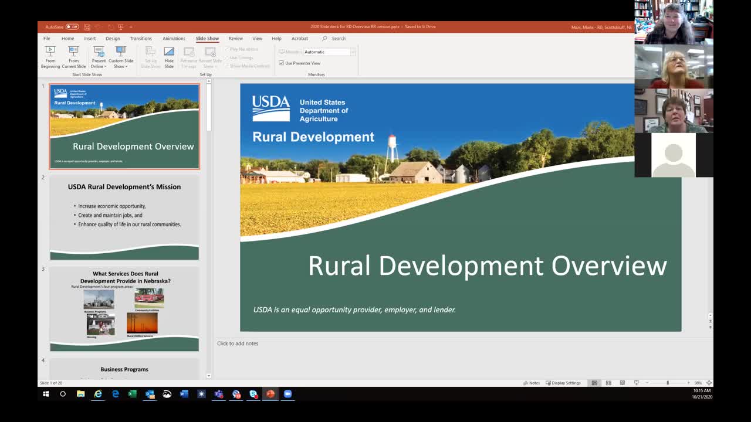Click zoom in plus button
Viewport: 751px width, 422px height.
[x=688, y=383]
